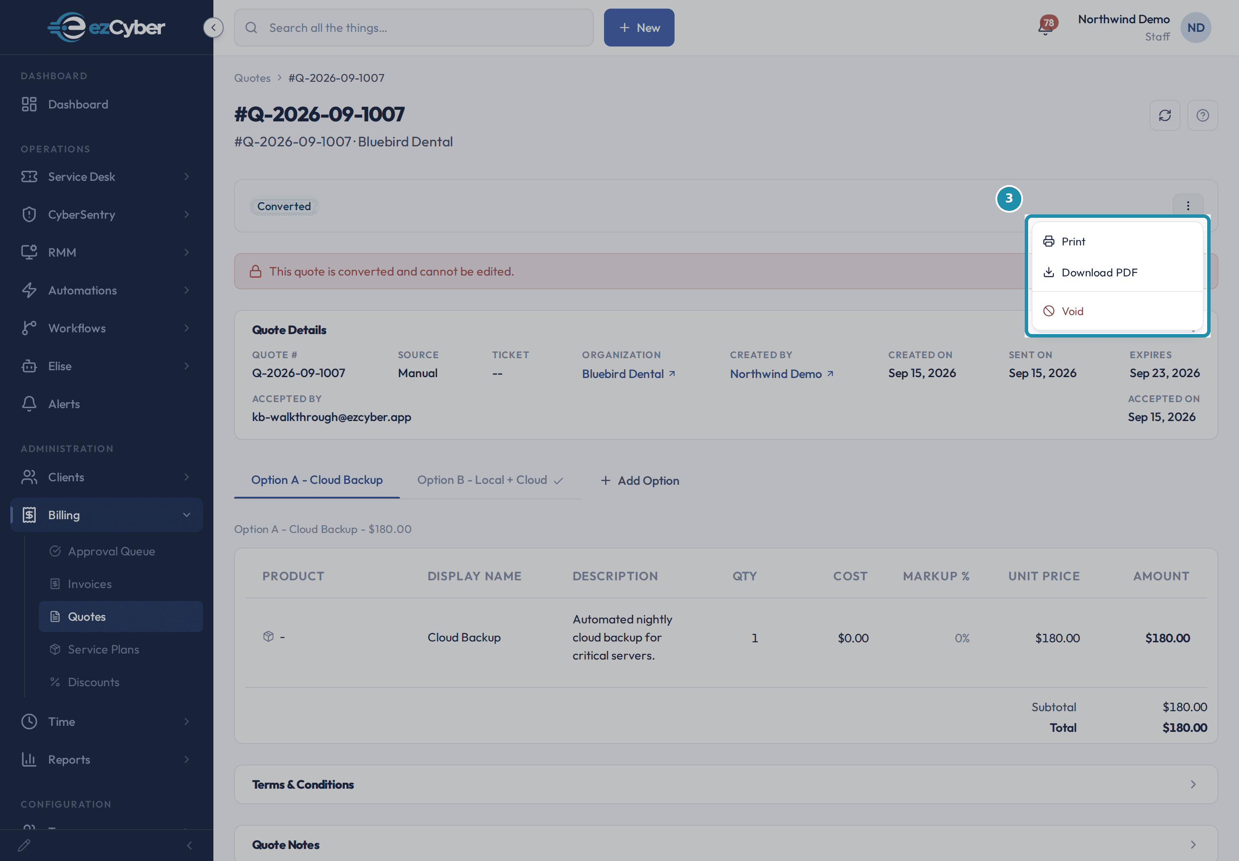The height and width of the screenshot is (861, 1239).
Task: Select Quotes in the Billing submenu
Action: pos(121,616)
